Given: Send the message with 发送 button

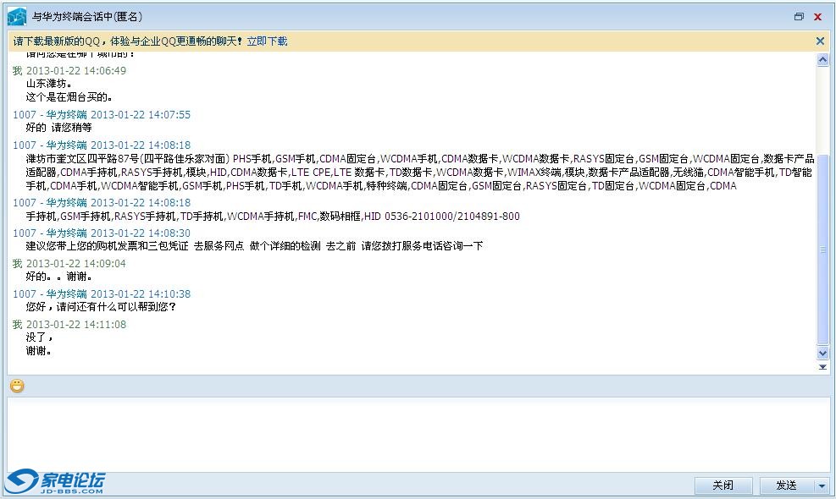Looking at the screenshot, I should 786,485.
